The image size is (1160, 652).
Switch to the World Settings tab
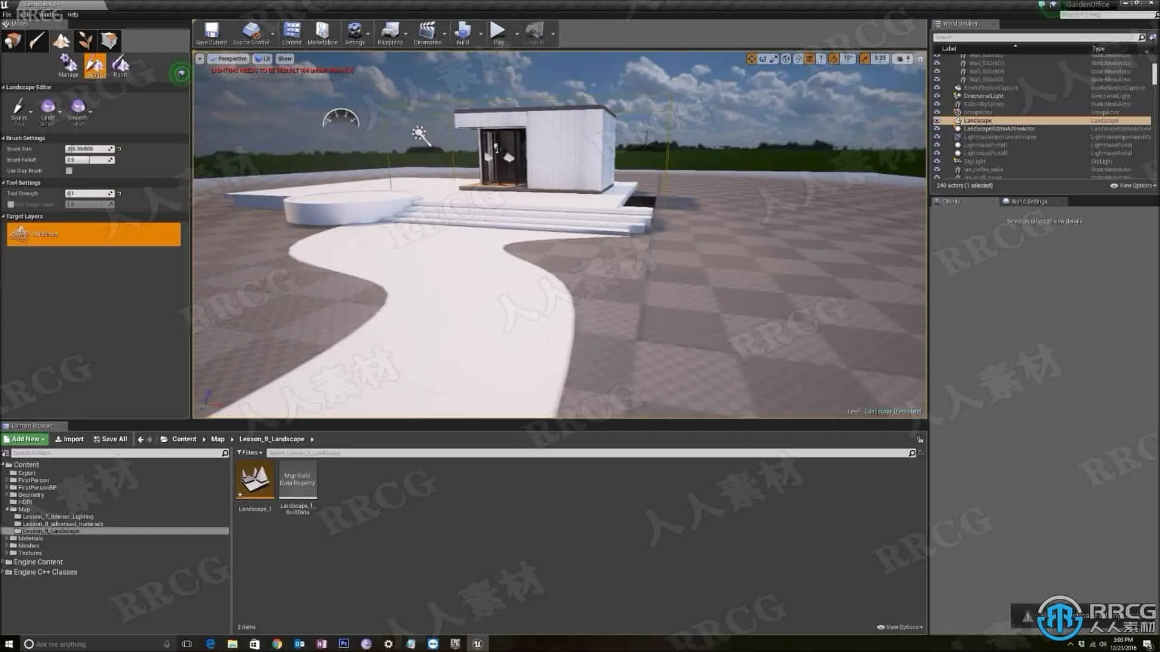[x=1028, y=202]
